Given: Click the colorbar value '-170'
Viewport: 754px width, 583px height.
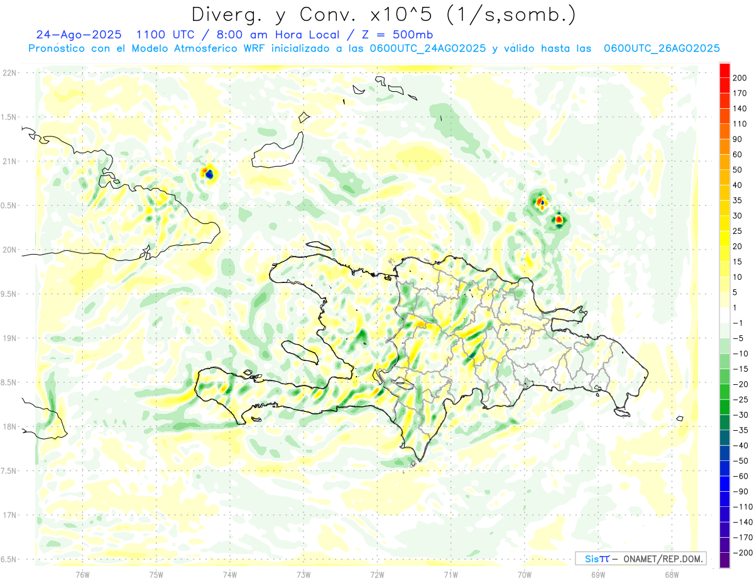Looking at the screenshot, I should click(x=742, y=537).
